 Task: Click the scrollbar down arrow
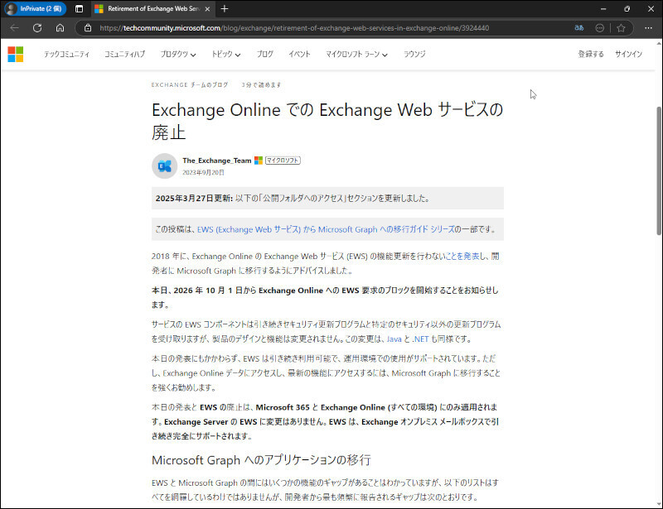659,503
